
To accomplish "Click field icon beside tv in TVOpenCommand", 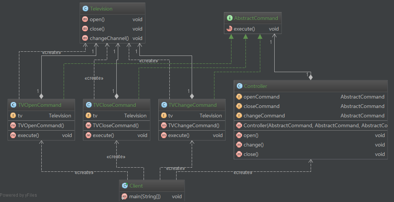I will point(13,116).
